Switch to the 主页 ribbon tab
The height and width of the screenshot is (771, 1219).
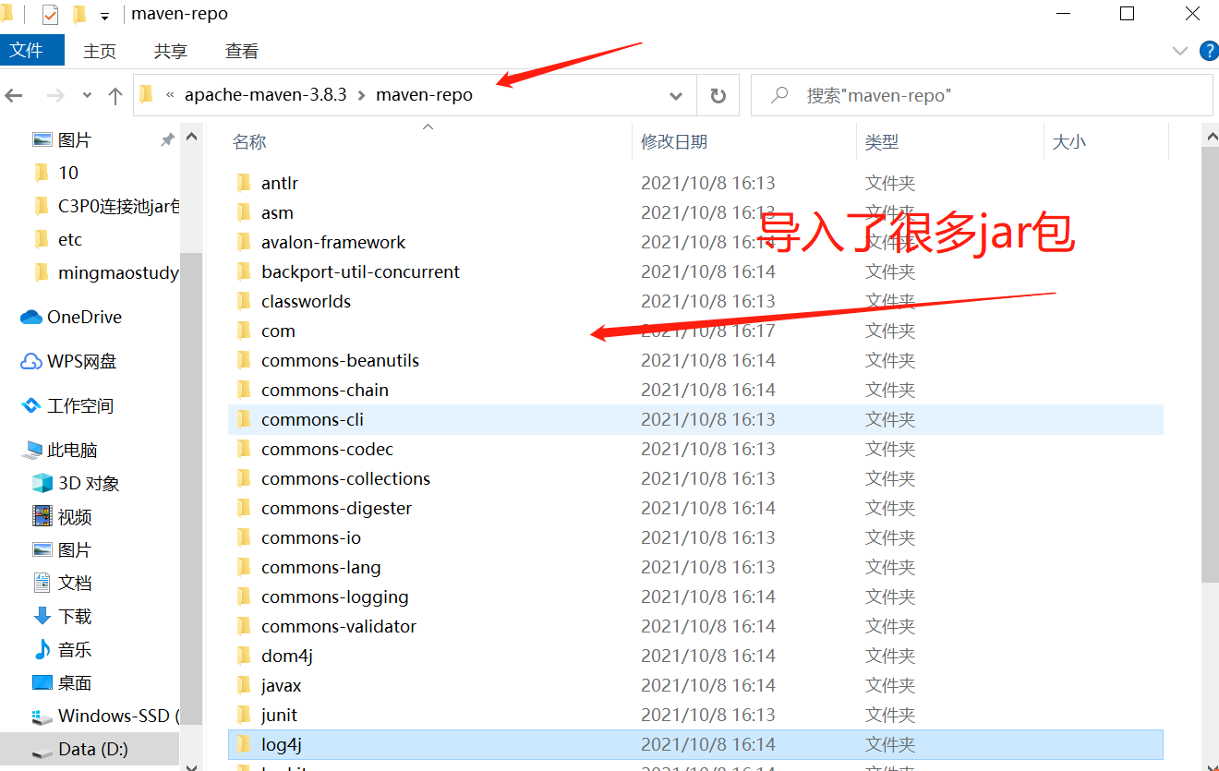100,52
